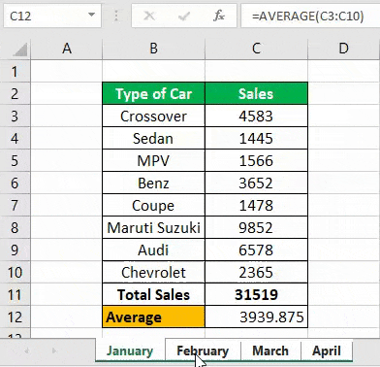This screenshot has width=380, height=367.
Task: Click the Insert Function fx icon
Action: coord(219,16)
